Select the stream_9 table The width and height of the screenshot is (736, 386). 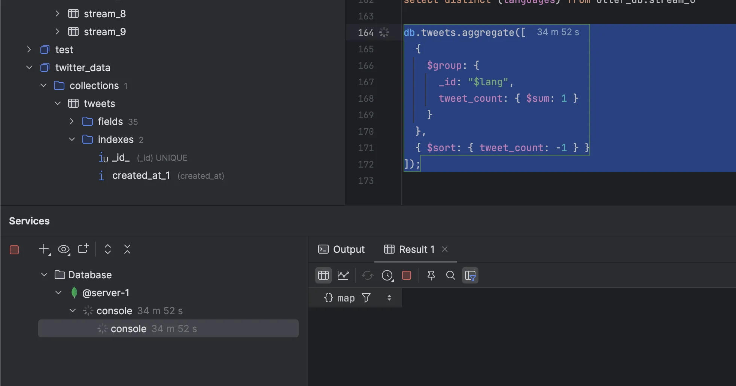point(104,32)
